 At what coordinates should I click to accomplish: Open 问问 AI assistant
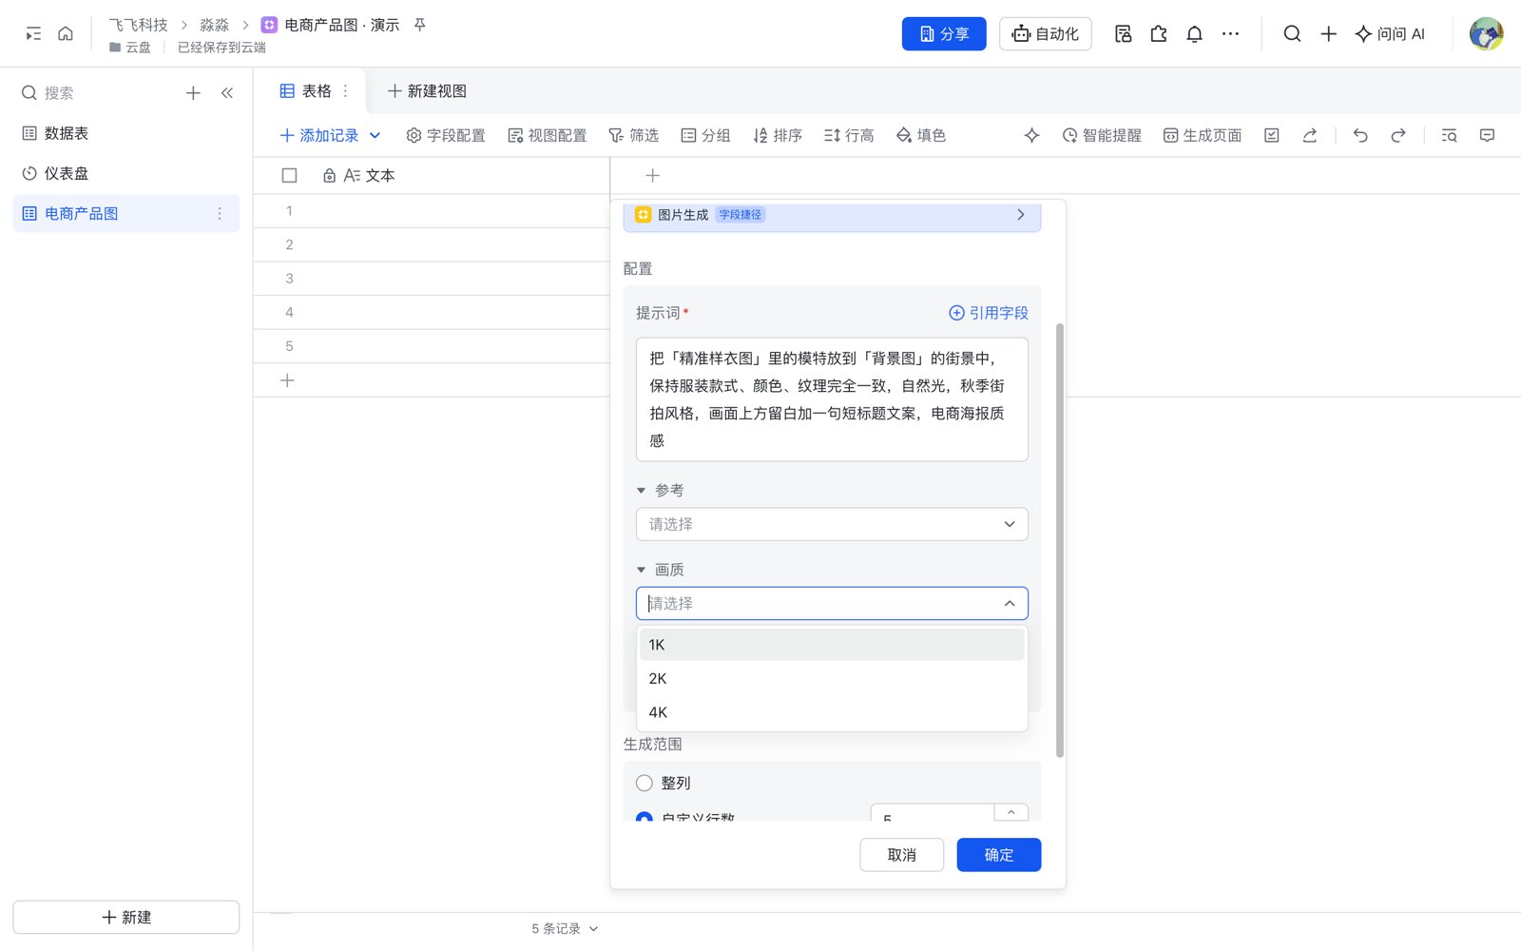coord(1390,34)
